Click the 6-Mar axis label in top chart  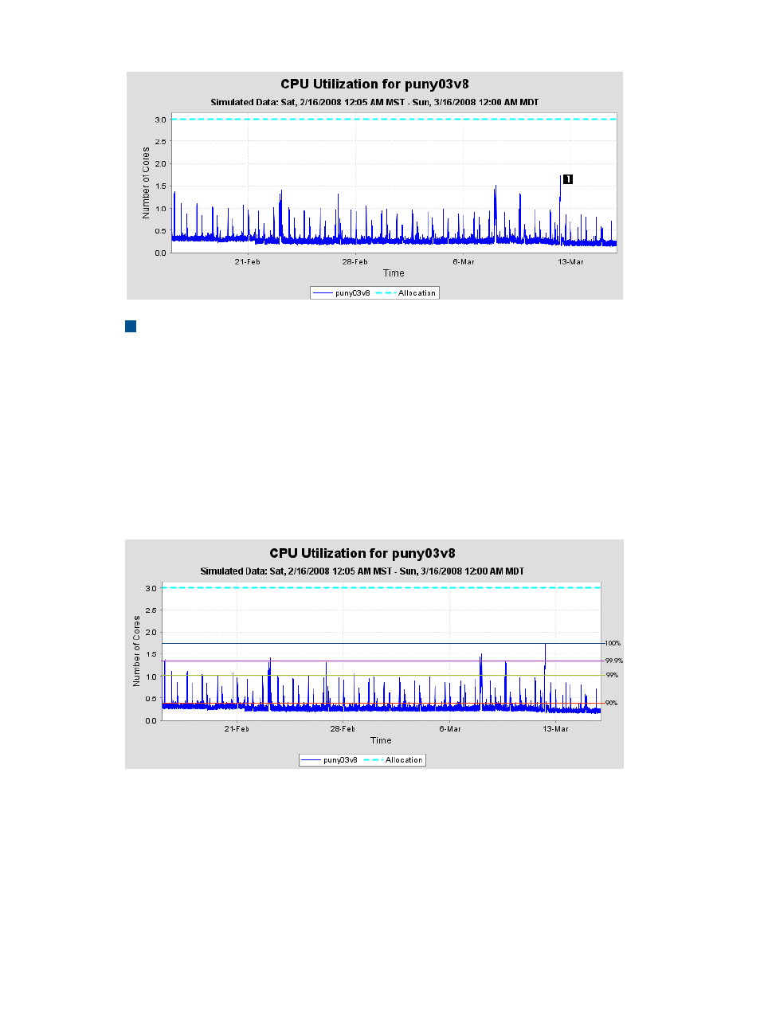(464, 261)
